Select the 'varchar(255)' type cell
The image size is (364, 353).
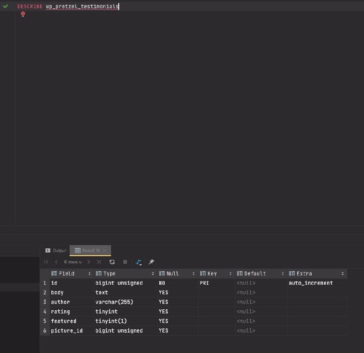pyautogui.click(x=126, y=302)
